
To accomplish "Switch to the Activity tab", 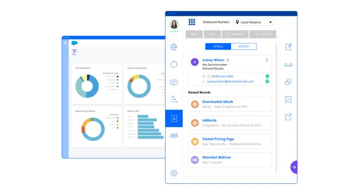I will pos(244,46).
